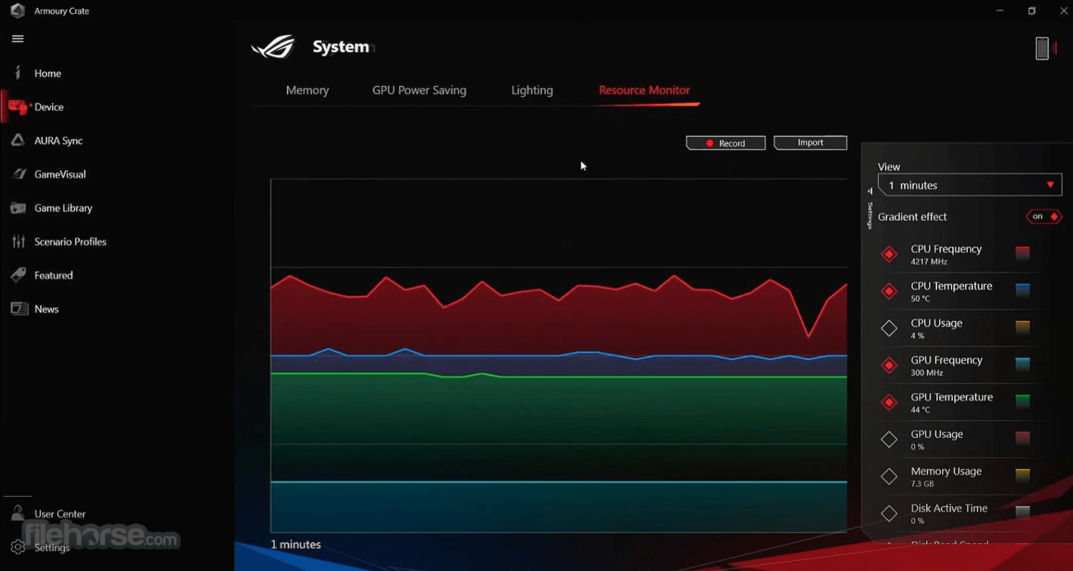Click the Import button
The height and width of the screenshot is (571, 1073).
pos(810,143)
